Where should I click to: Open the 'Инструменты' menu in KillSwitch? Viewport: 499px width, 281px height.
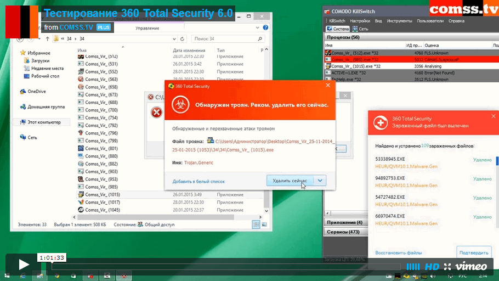tap(399, 21)
